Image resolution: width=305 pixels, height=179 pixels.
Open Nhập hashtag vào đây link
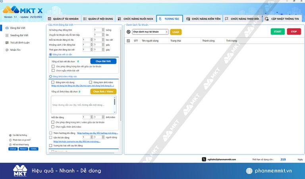coord(97,133)
